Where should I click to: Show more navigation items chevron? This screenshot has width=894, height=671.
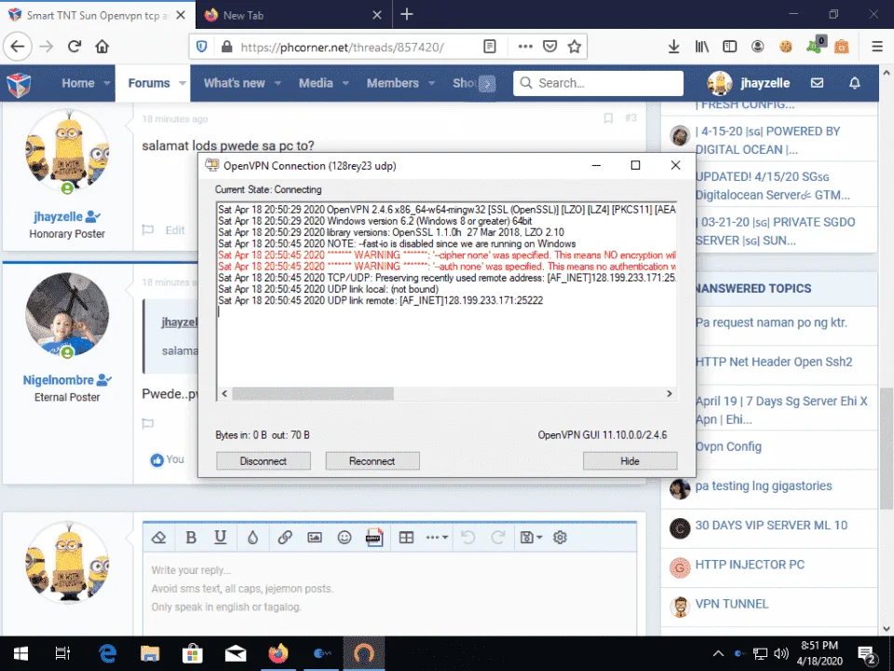click(487, 83)
